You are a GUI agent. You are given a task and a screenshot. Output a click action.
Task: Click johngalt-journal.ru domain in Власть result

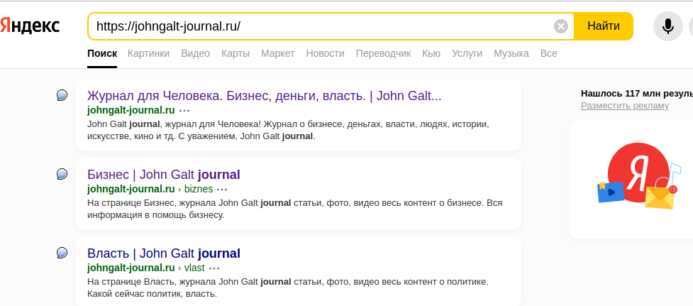pos(131,268)
